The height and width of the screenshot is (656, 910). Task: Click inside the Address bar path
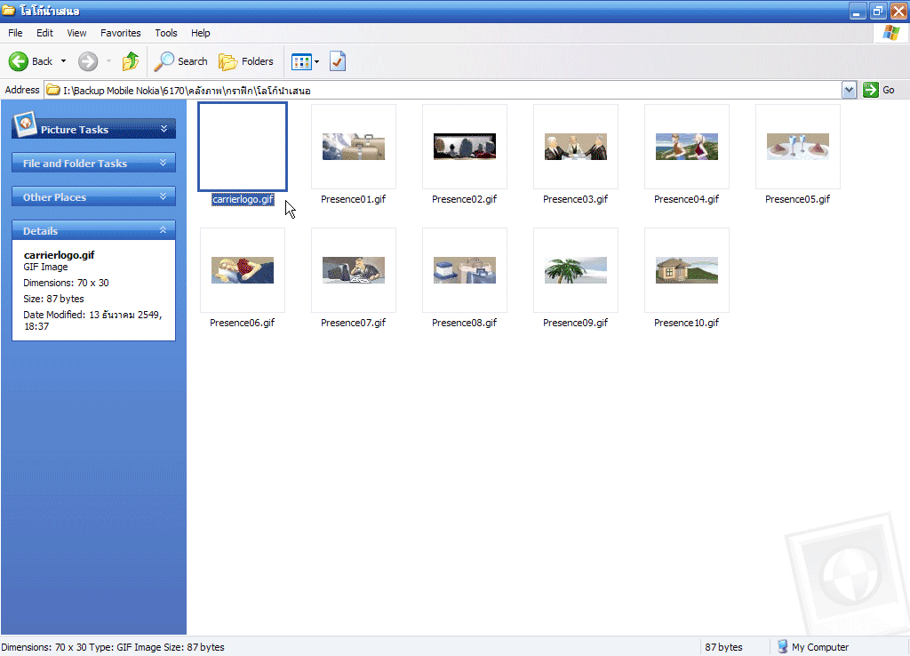(x=443, y=90)
